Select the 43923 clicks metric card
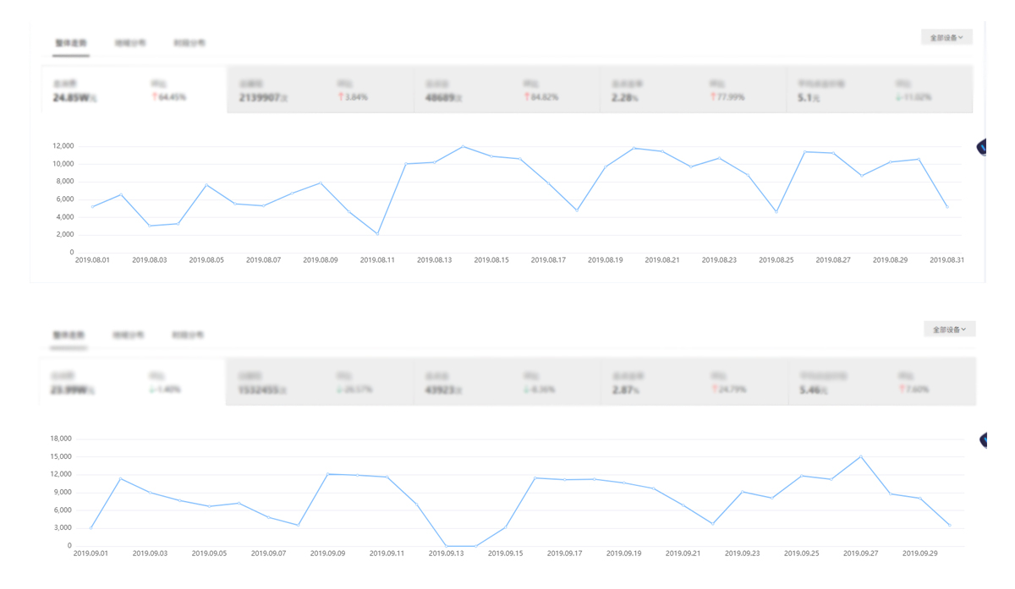This screenshot has height=589, width=1015. [507, 382]
